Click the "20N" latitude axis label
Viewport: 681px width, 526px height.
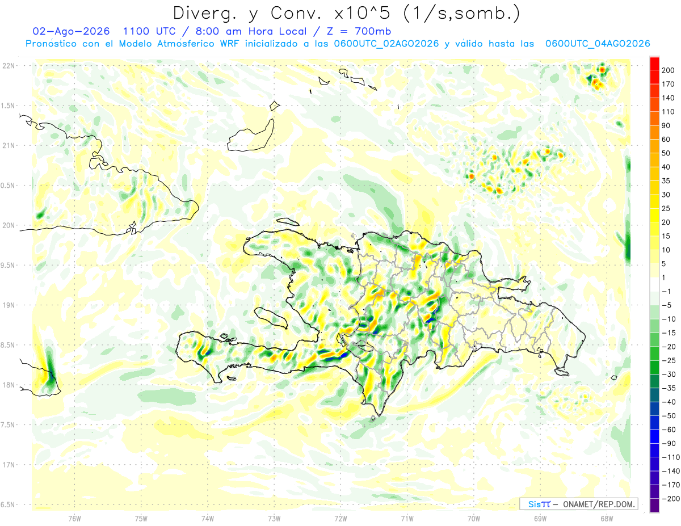click(x=9, y=225)
